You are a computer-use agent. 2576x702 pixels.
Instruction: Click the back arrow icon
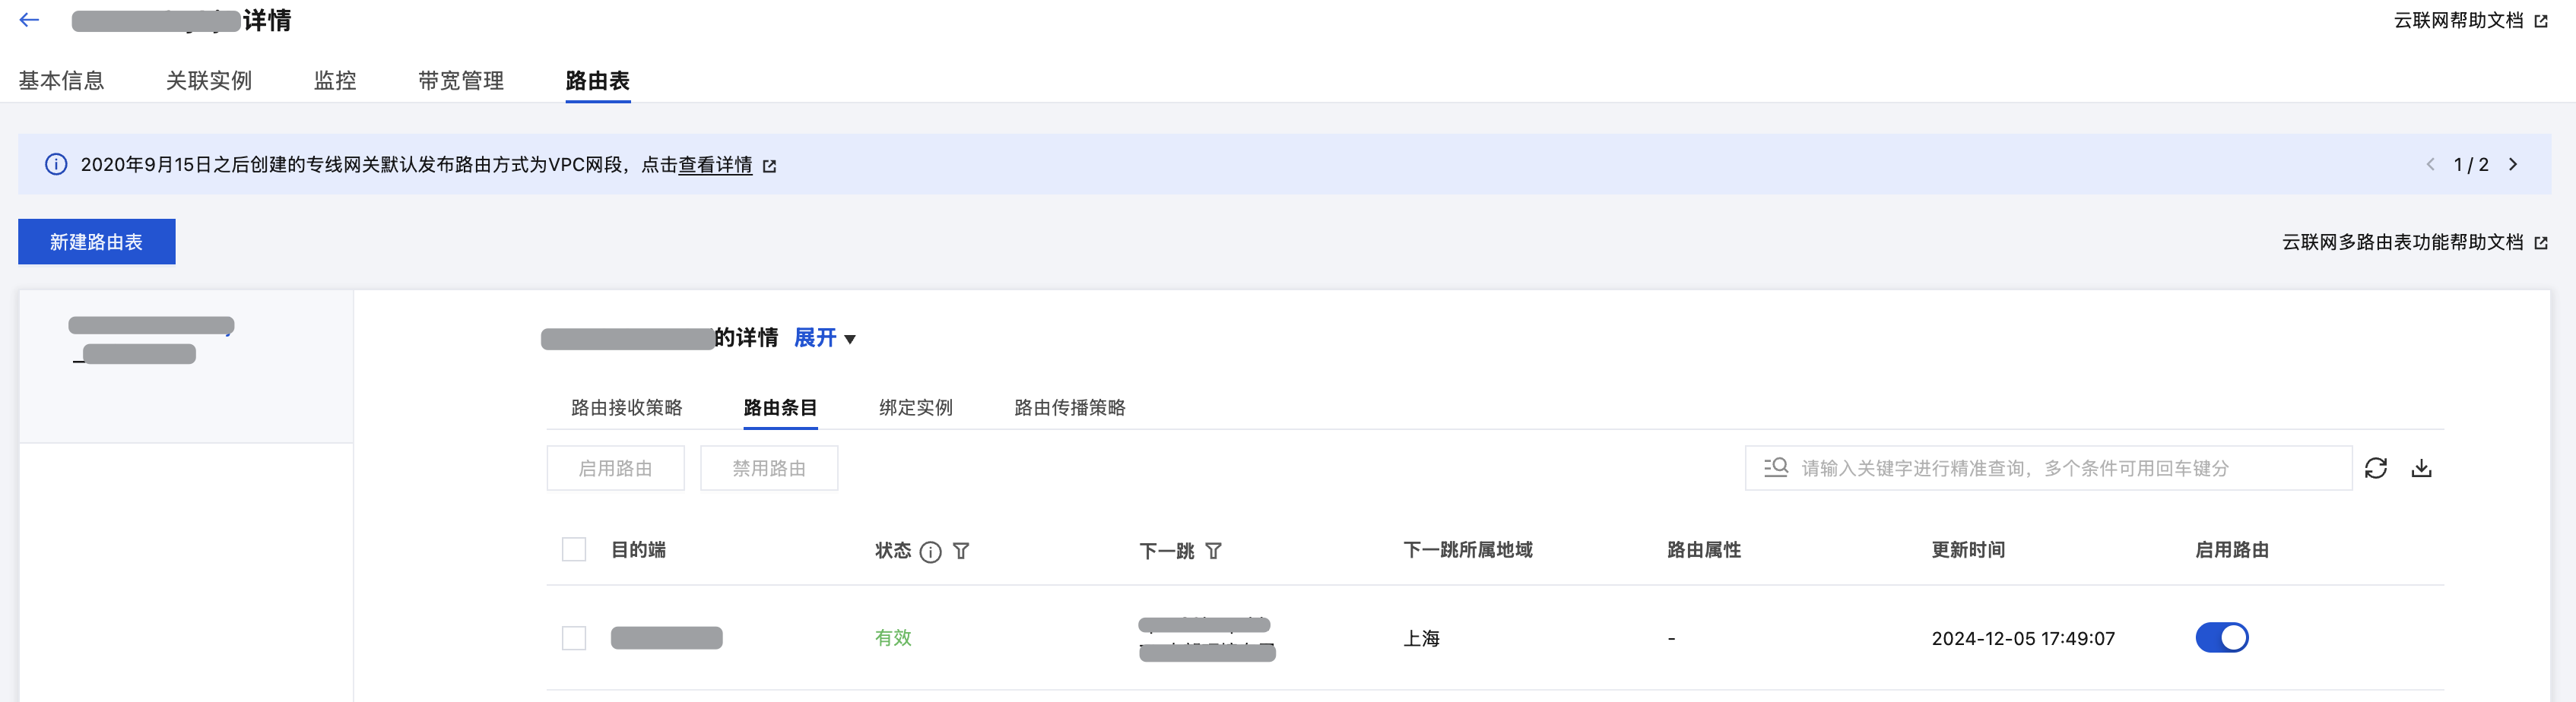coord(29,20)
